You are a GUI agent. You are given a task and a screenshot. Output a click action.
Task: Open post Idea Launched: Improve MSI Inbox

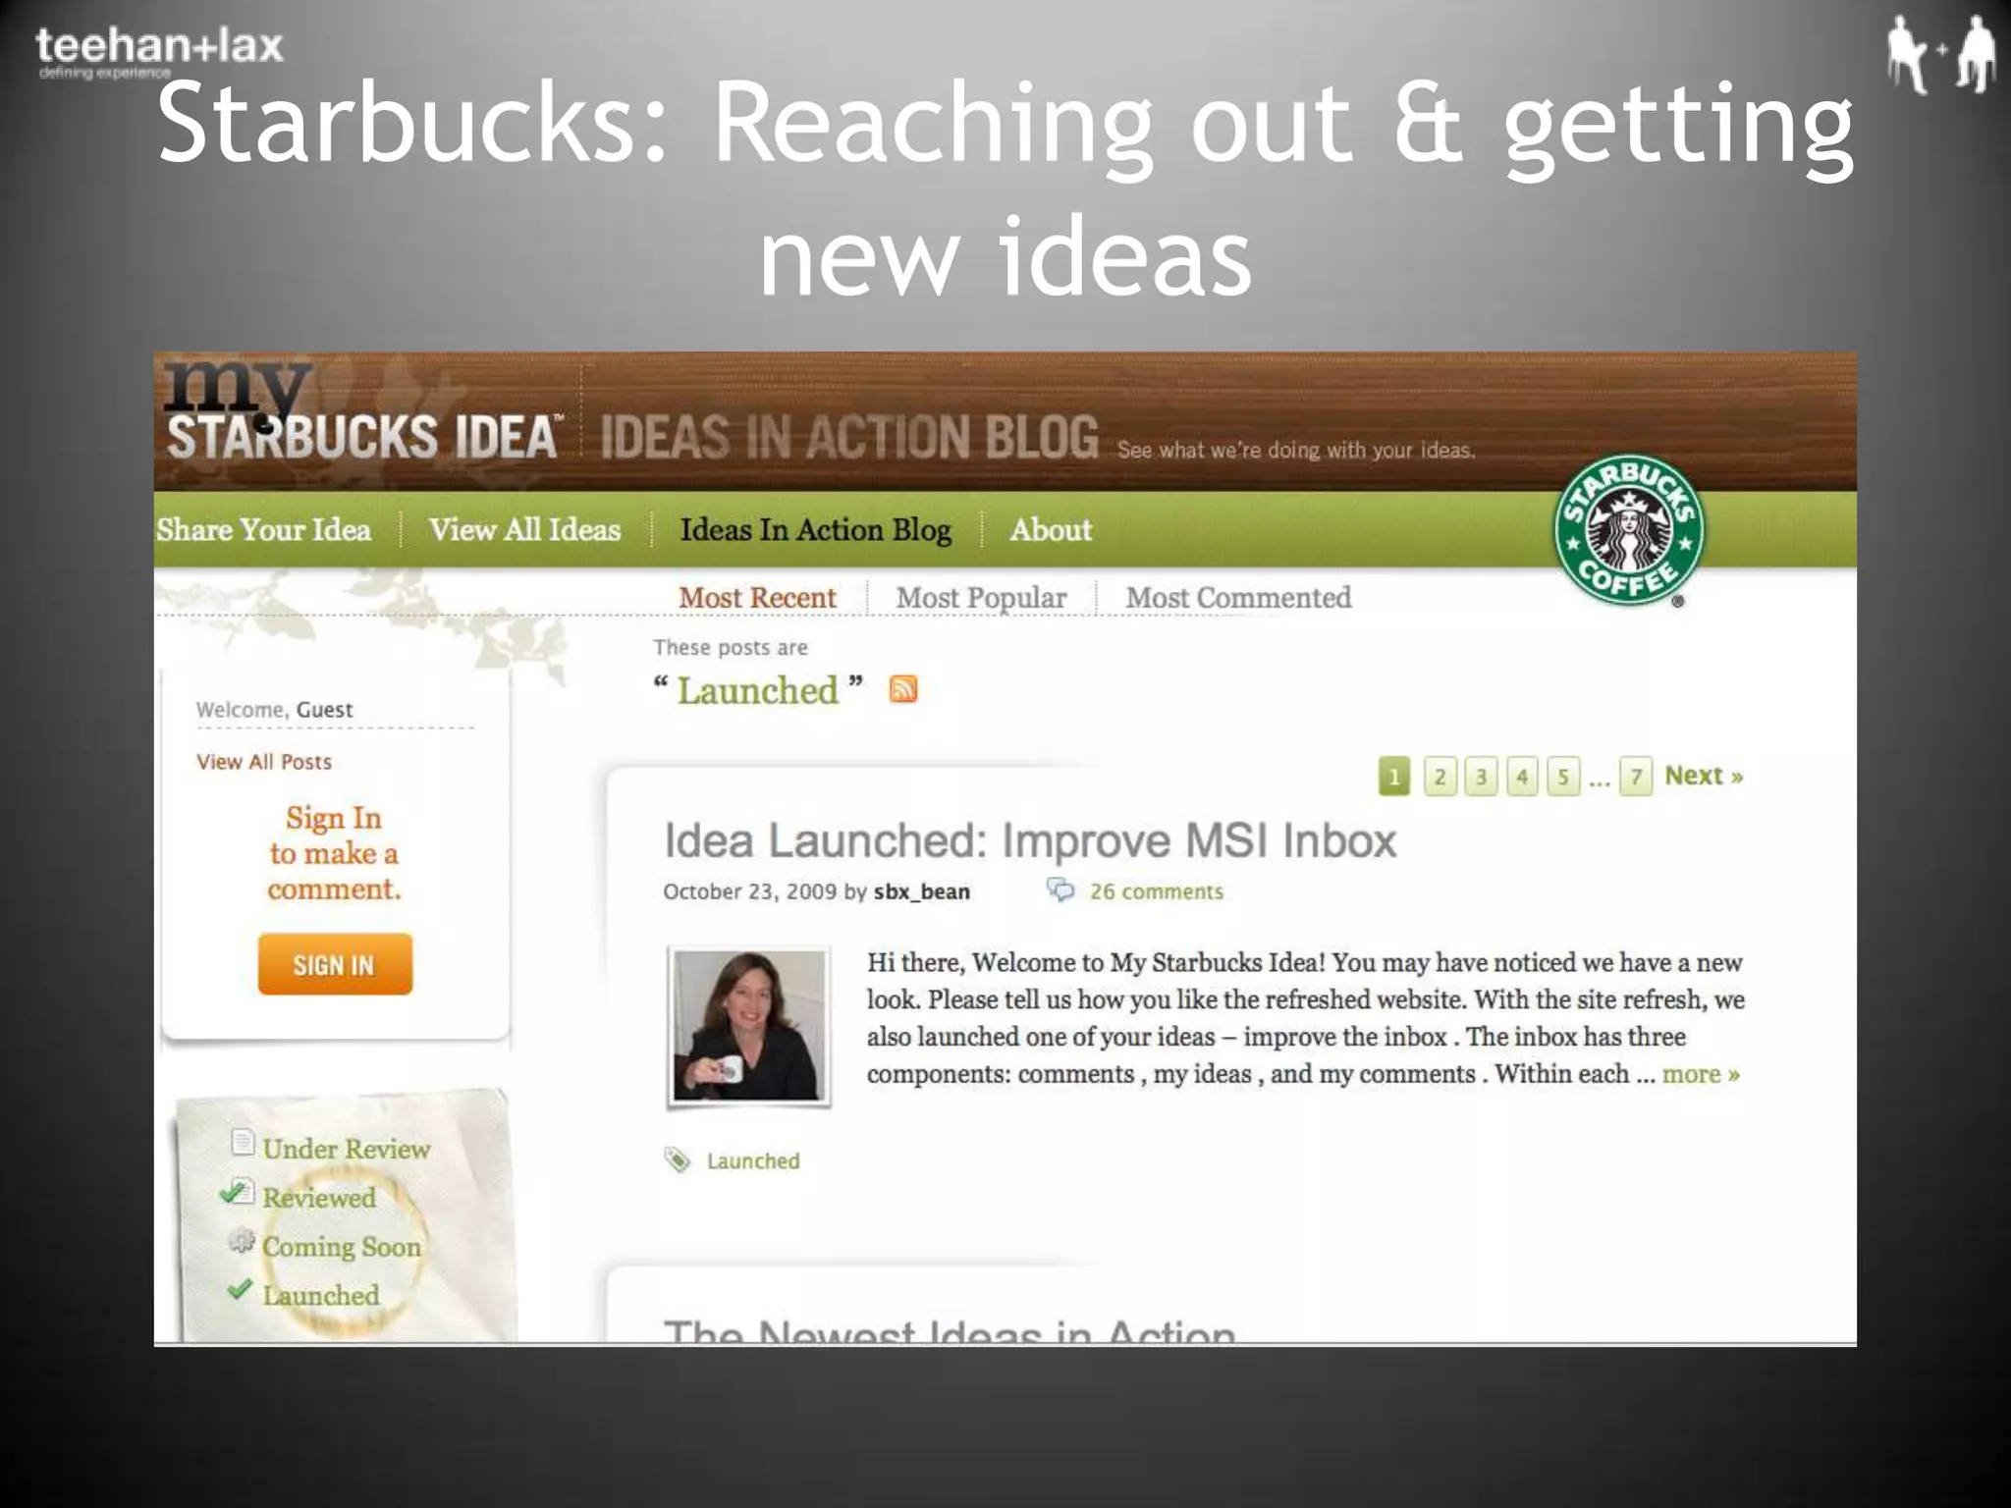(1030, 840)
